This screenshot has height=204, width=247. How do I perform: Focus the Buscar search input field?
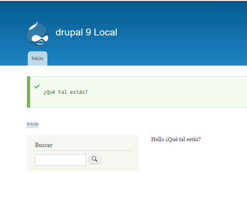60,160
